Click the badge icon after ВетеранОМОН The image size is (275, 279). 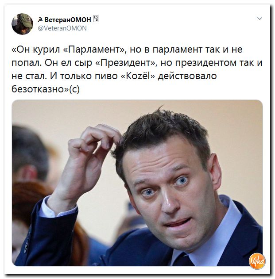[96, 19]
